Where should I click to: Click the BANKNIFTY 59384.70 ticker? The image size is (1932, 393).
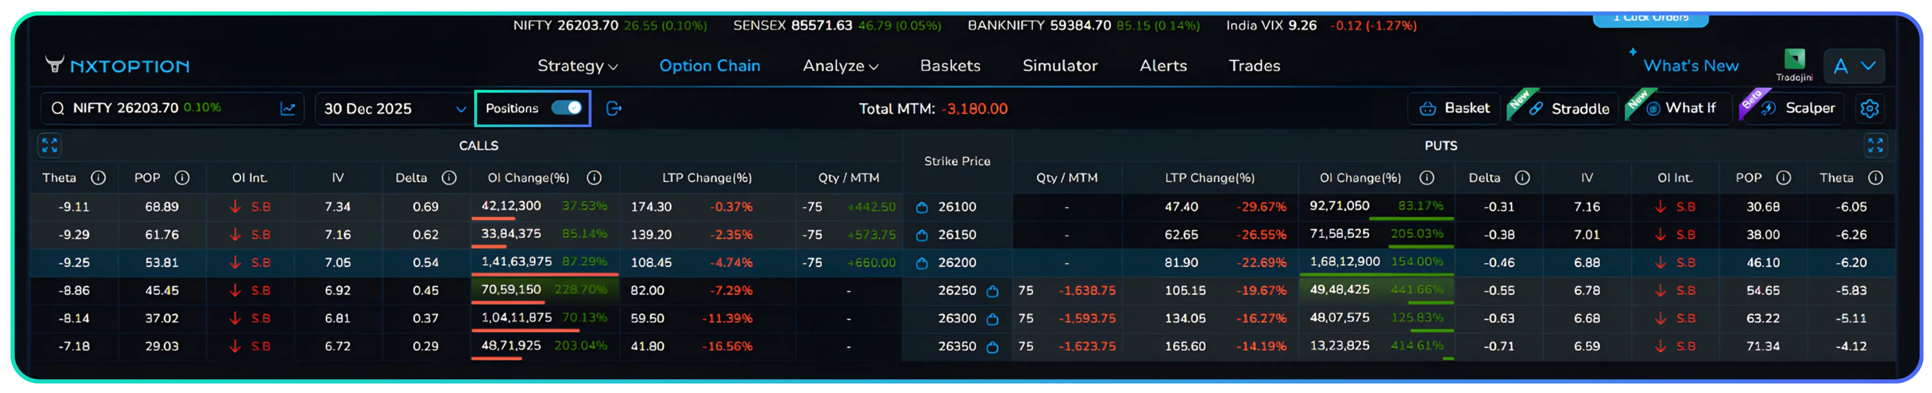coord(1083,26)
